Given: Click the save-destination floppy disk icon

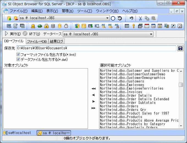Looking at the screenshot, I should 180,48.
